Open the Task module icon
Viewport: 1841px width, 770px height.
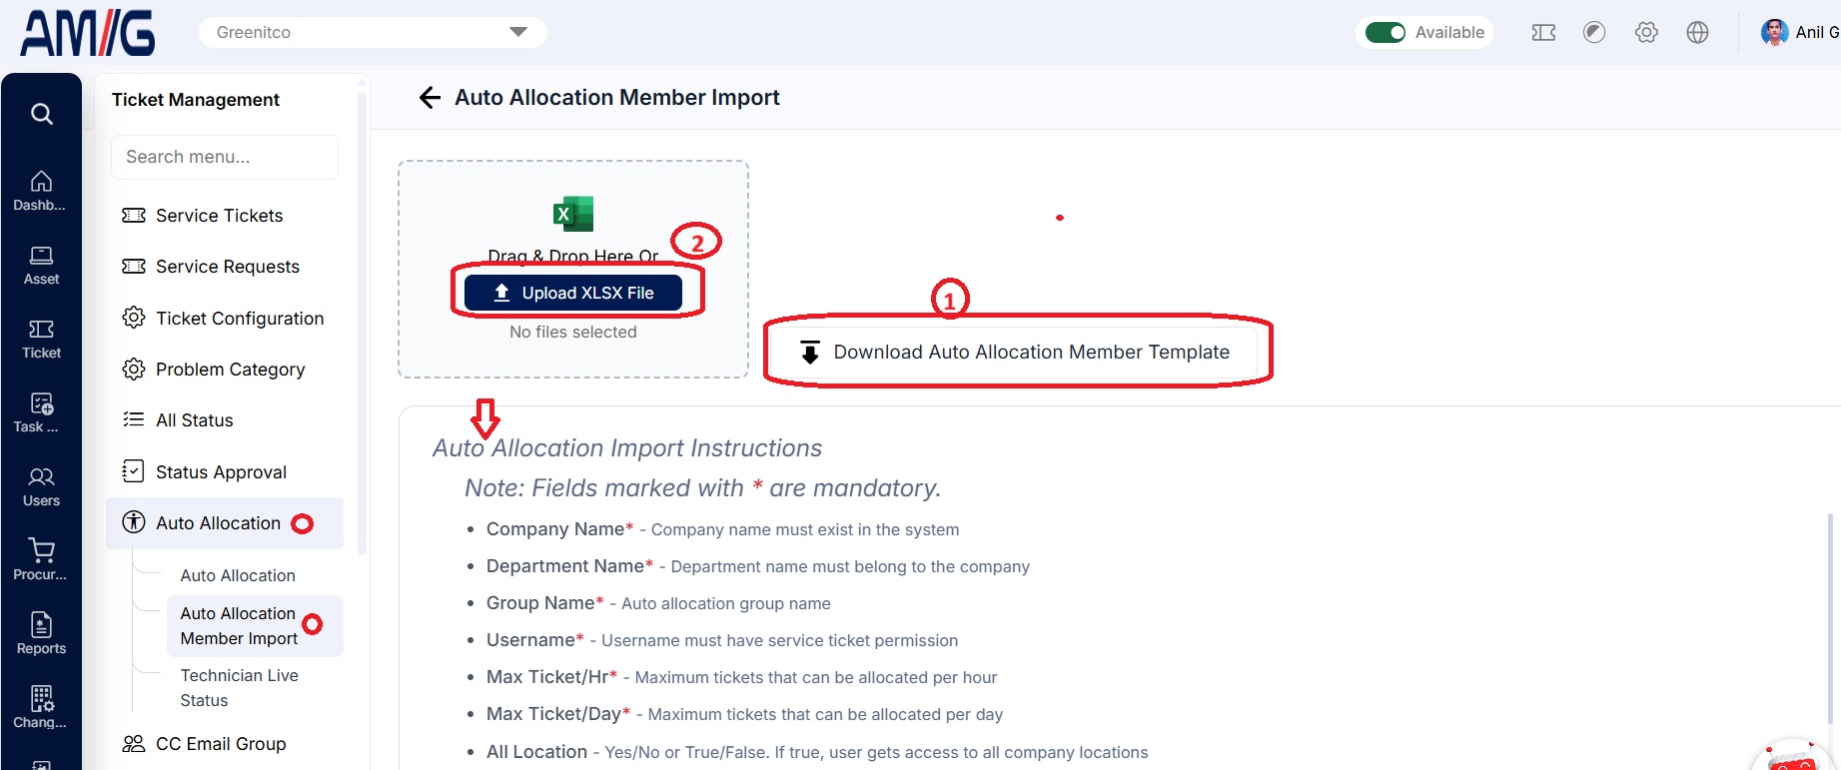(41, 413)
